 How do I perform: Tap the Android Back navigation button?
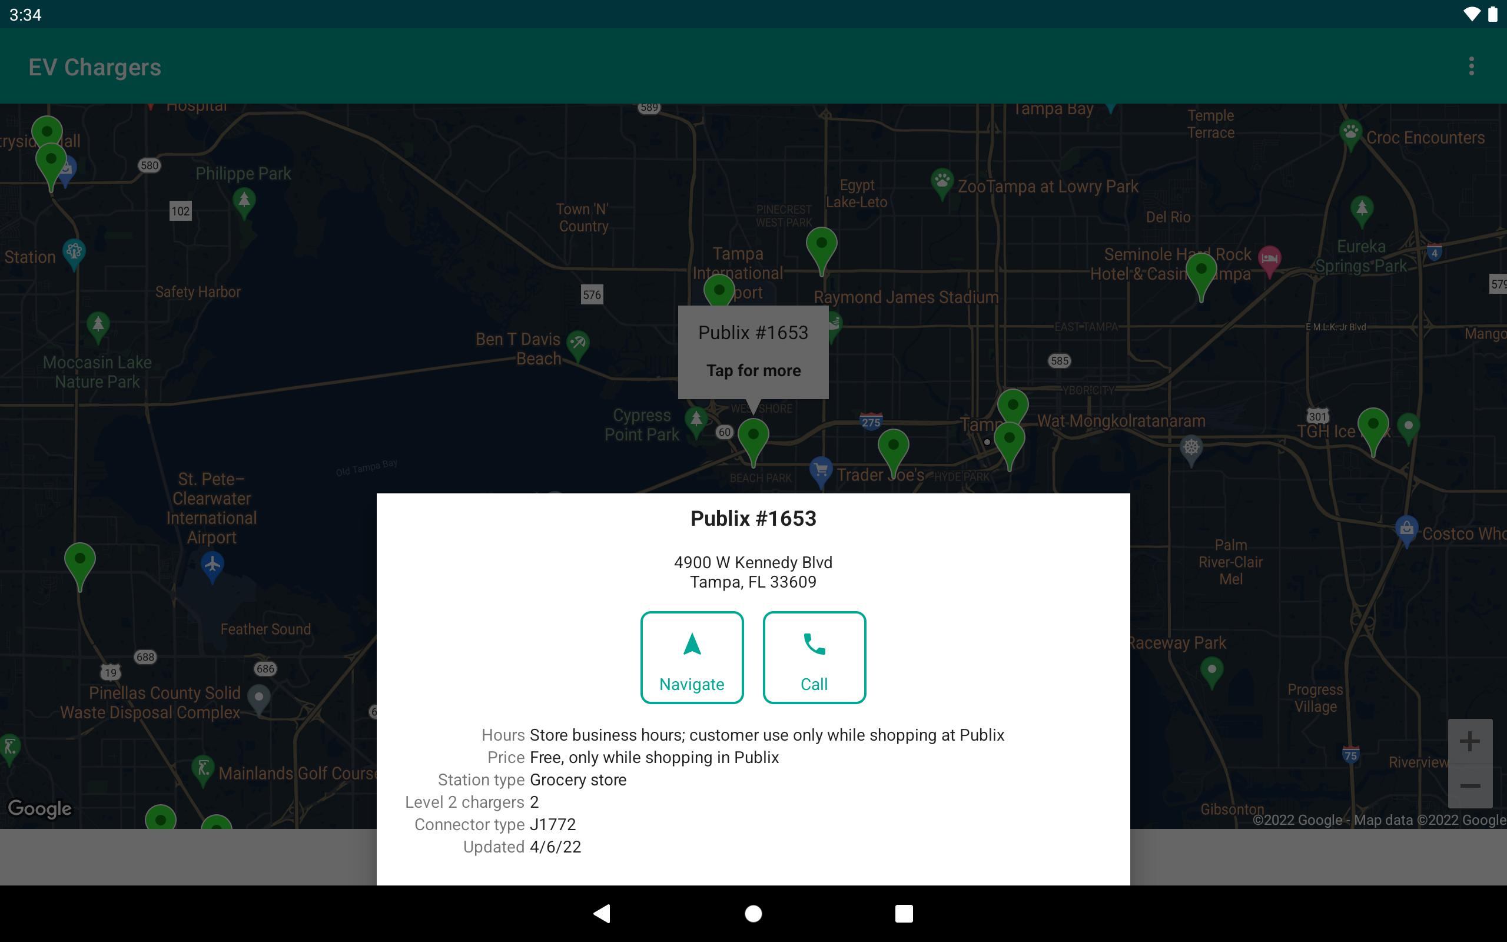[602, 913]
